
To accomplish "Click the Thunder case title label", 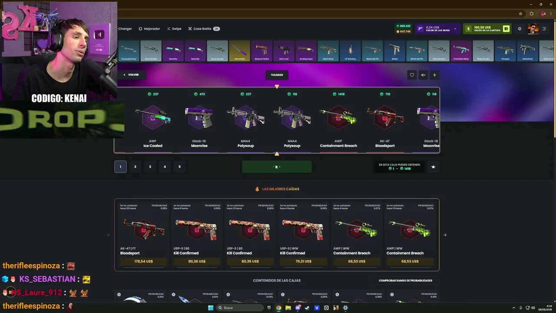I will pos(277,75).
